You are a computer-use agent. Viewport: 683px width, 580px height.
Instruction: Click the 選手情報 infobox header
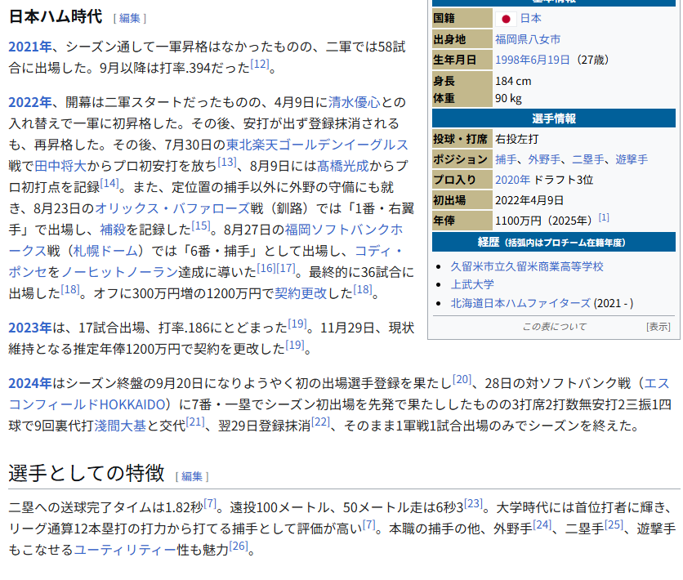[x=554, y=118]
